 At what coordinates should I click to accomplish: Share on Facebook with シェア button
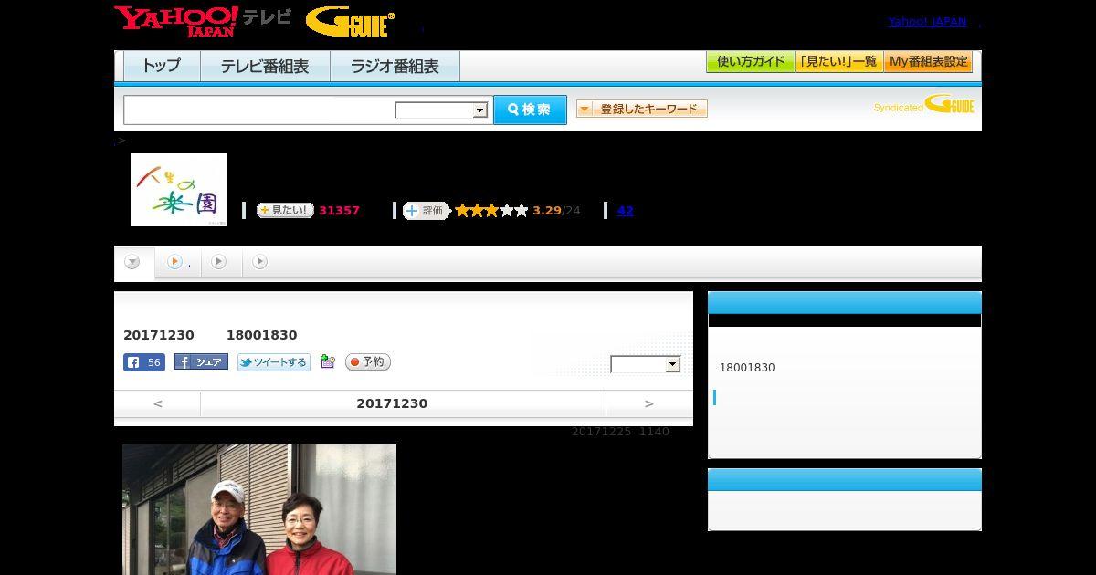click(201, 362)
